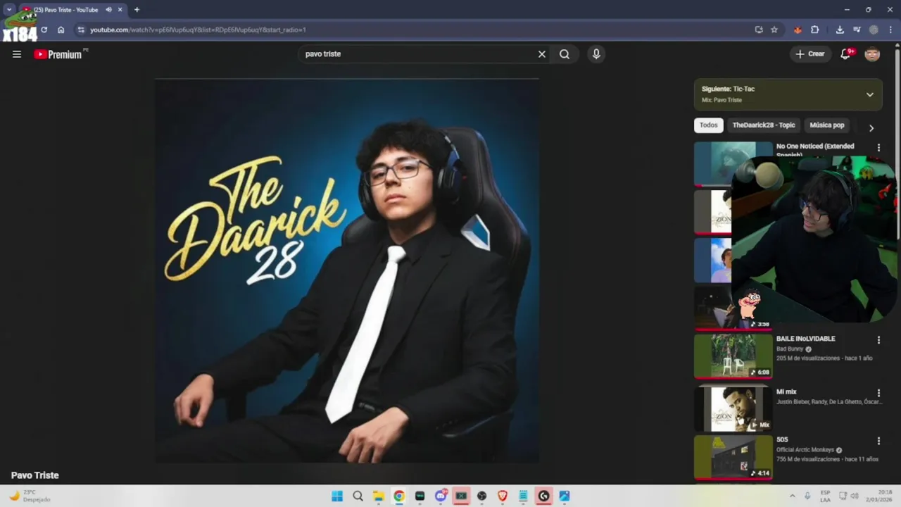Mute the tab via speaker icon
The height and width of the screenshot is (507, 901).
[x=108, y=10]
